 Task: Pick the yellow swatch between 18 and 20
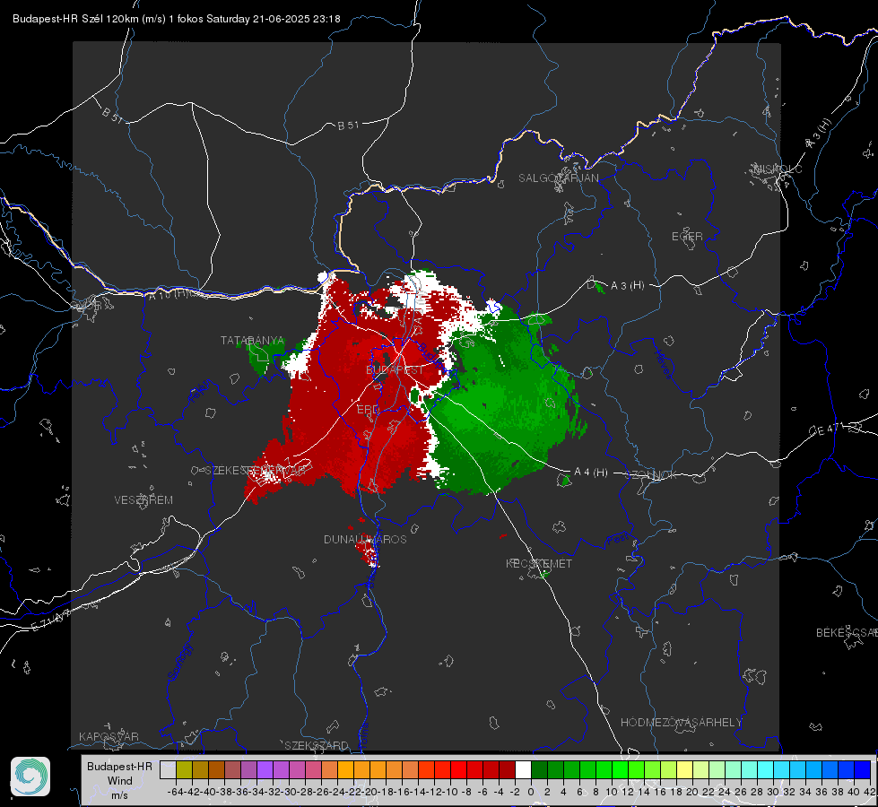684,769
